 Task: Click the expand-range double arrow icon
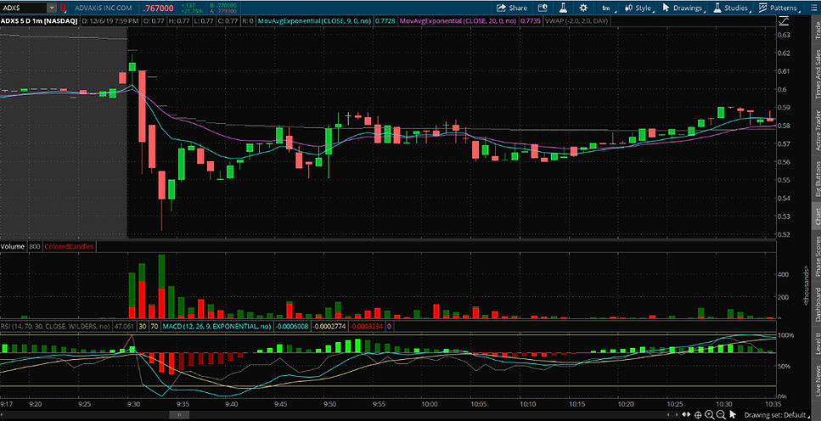687,415
